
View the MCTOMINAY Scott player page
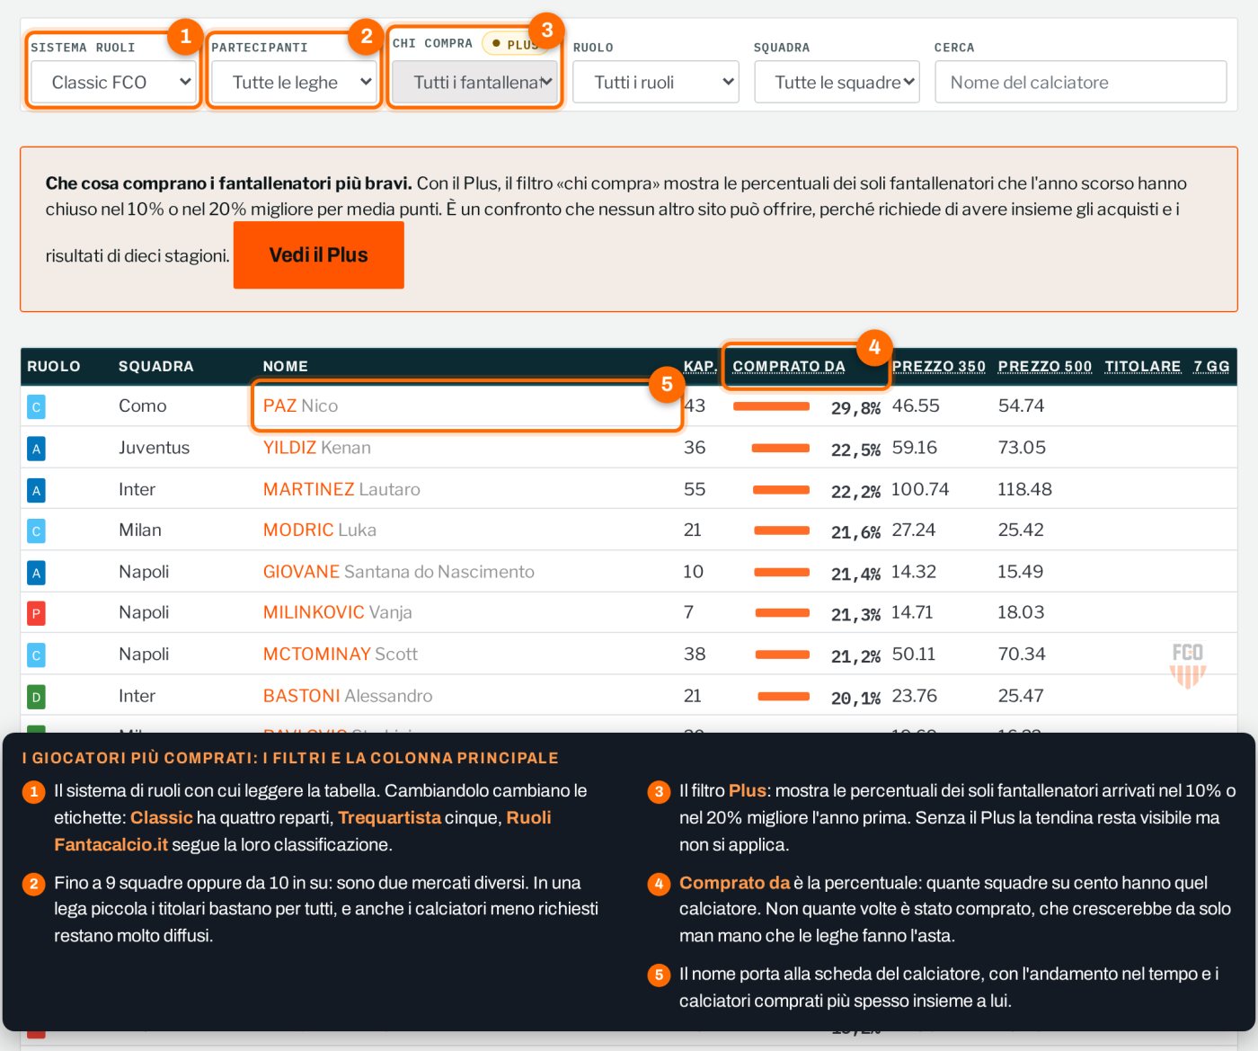click(341, 655)
